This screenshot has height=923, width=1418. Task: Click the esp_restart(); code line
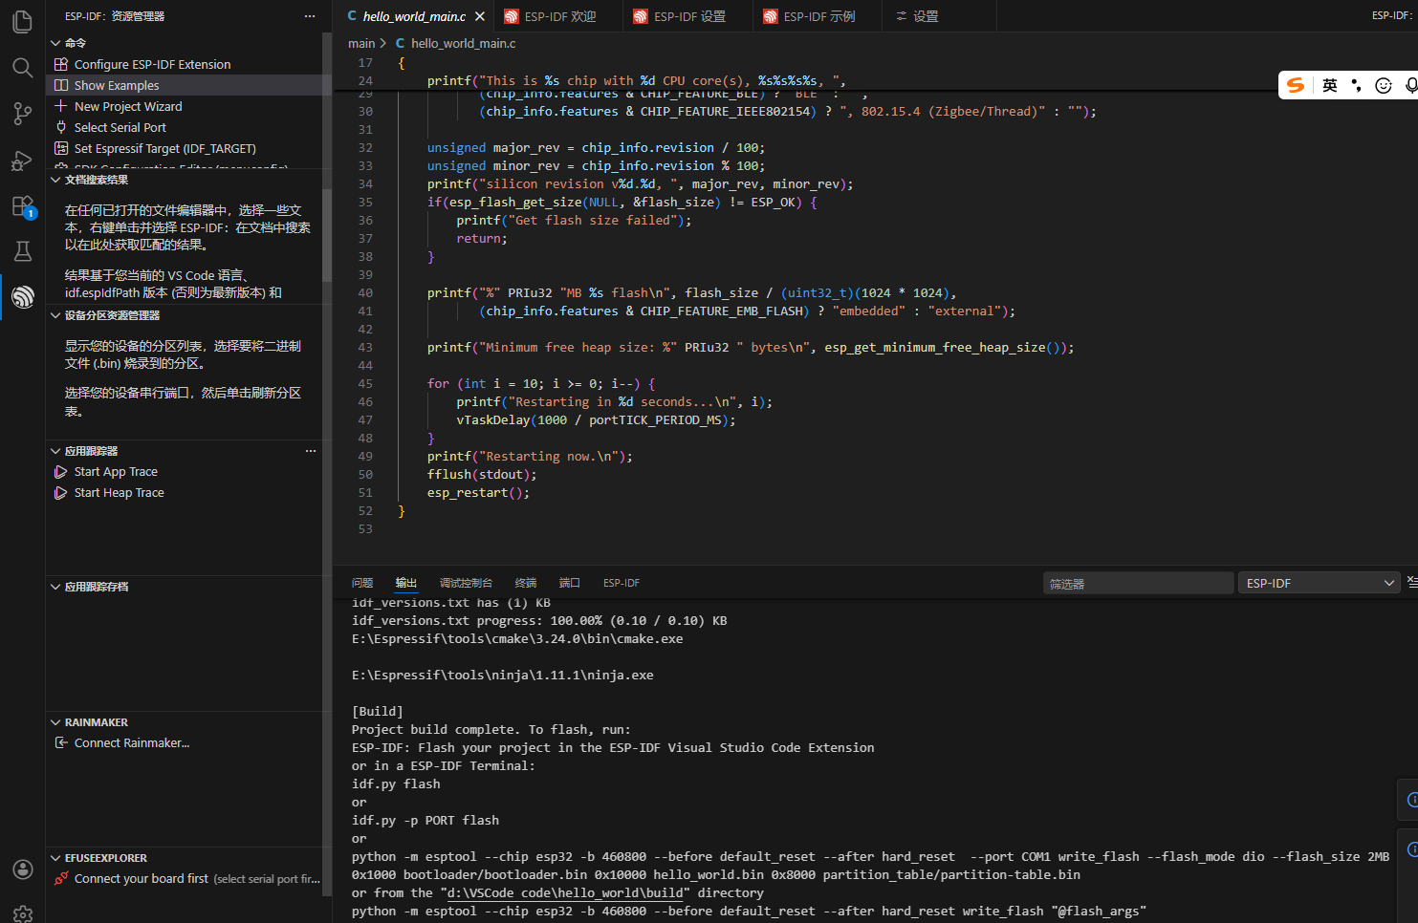click(x=478, y=492)
